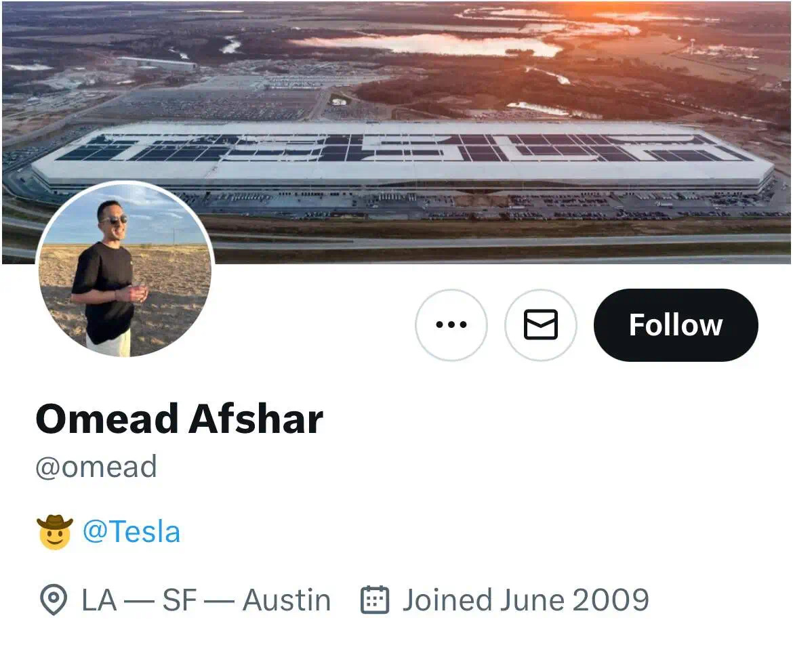Click the LA text in location

point(99,600)
